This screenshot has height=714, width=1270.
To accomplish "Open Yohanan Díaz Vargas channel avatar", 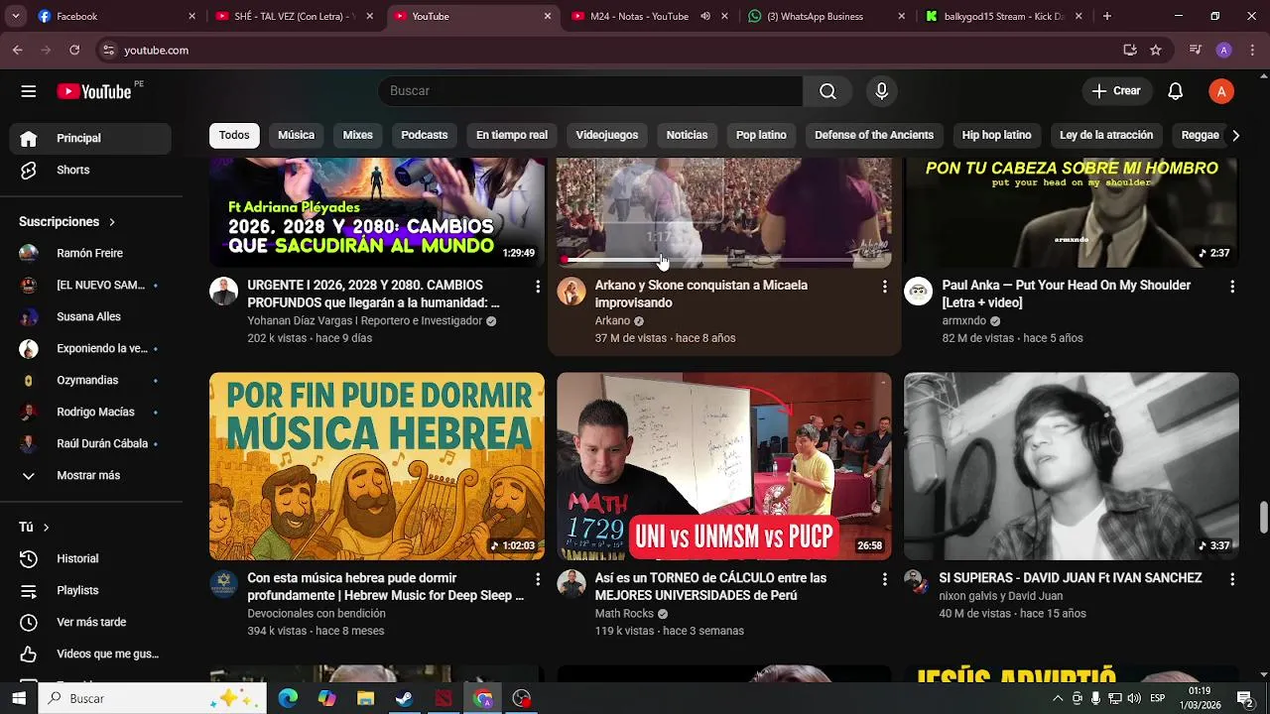I will click(223, 292).
